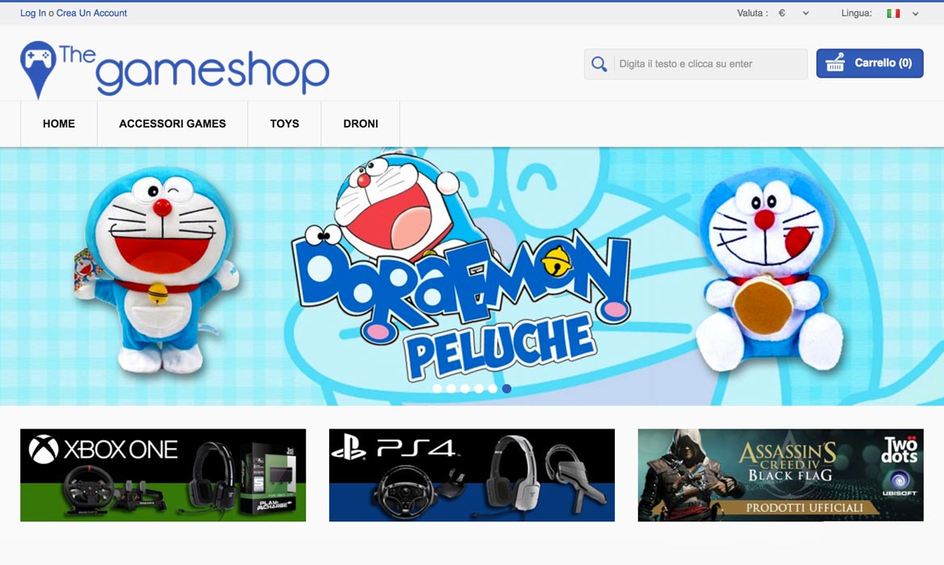
Task: Select the active sixth carousel dot
Action: (x=507, y=388)
